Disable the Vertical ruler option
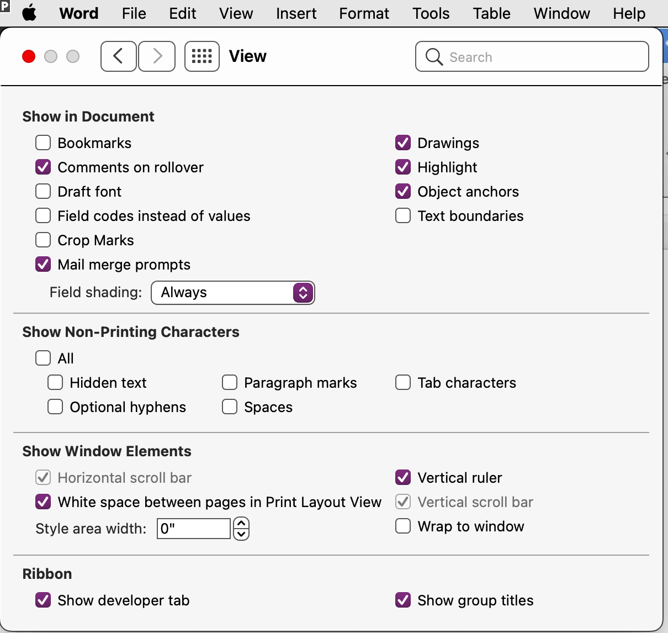This screenshot has width=668, height=633. [403, 478]
